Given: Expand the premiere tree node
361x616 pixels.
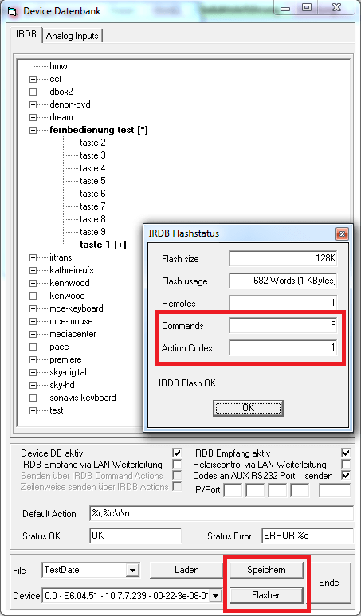Looking at the screenshot, I should 33,360.
